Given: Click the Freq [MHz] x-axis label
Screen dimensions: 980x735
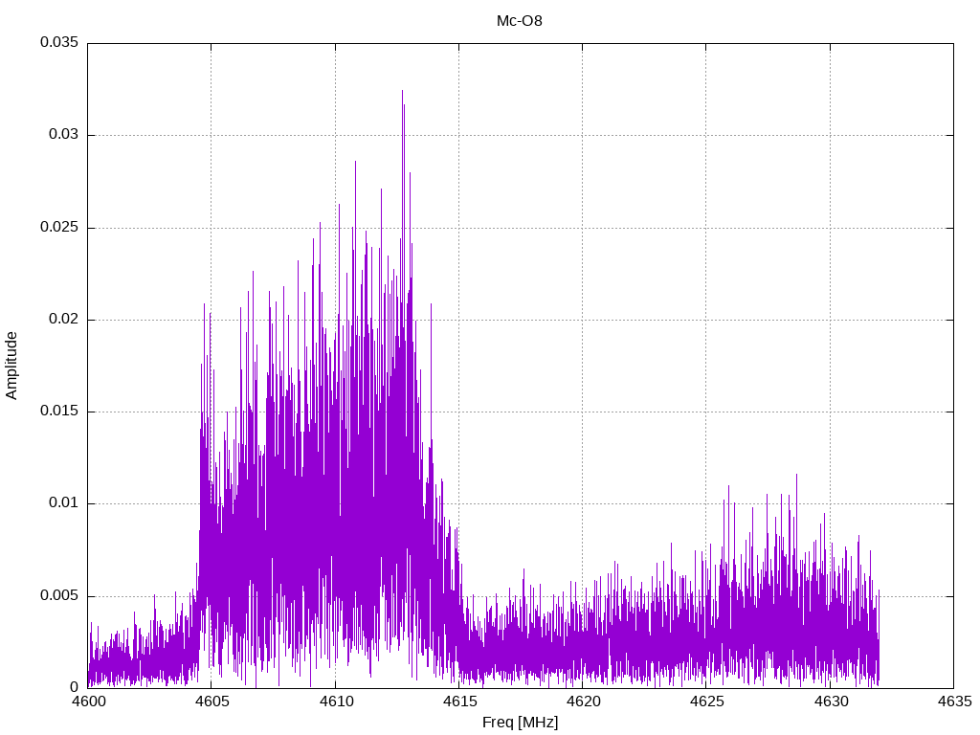Looking at the screenshot, I should (x=520, y=723).
